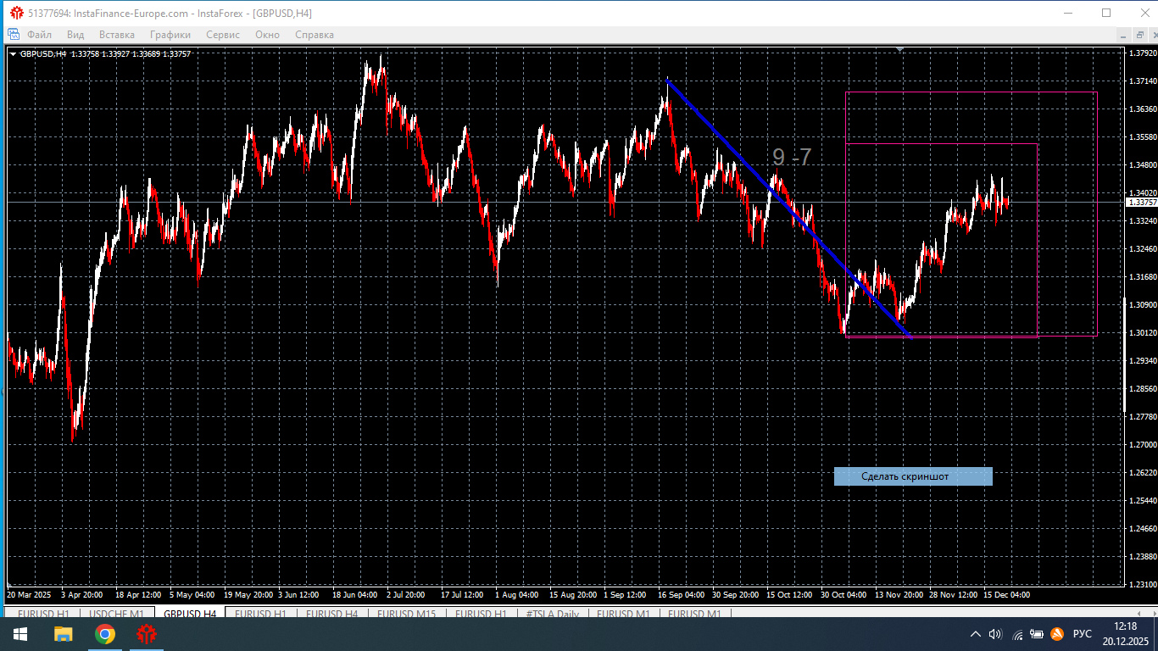Switch to the USDCHF M1 chart tab
1158x651 pixels.
tap(116, 614)
